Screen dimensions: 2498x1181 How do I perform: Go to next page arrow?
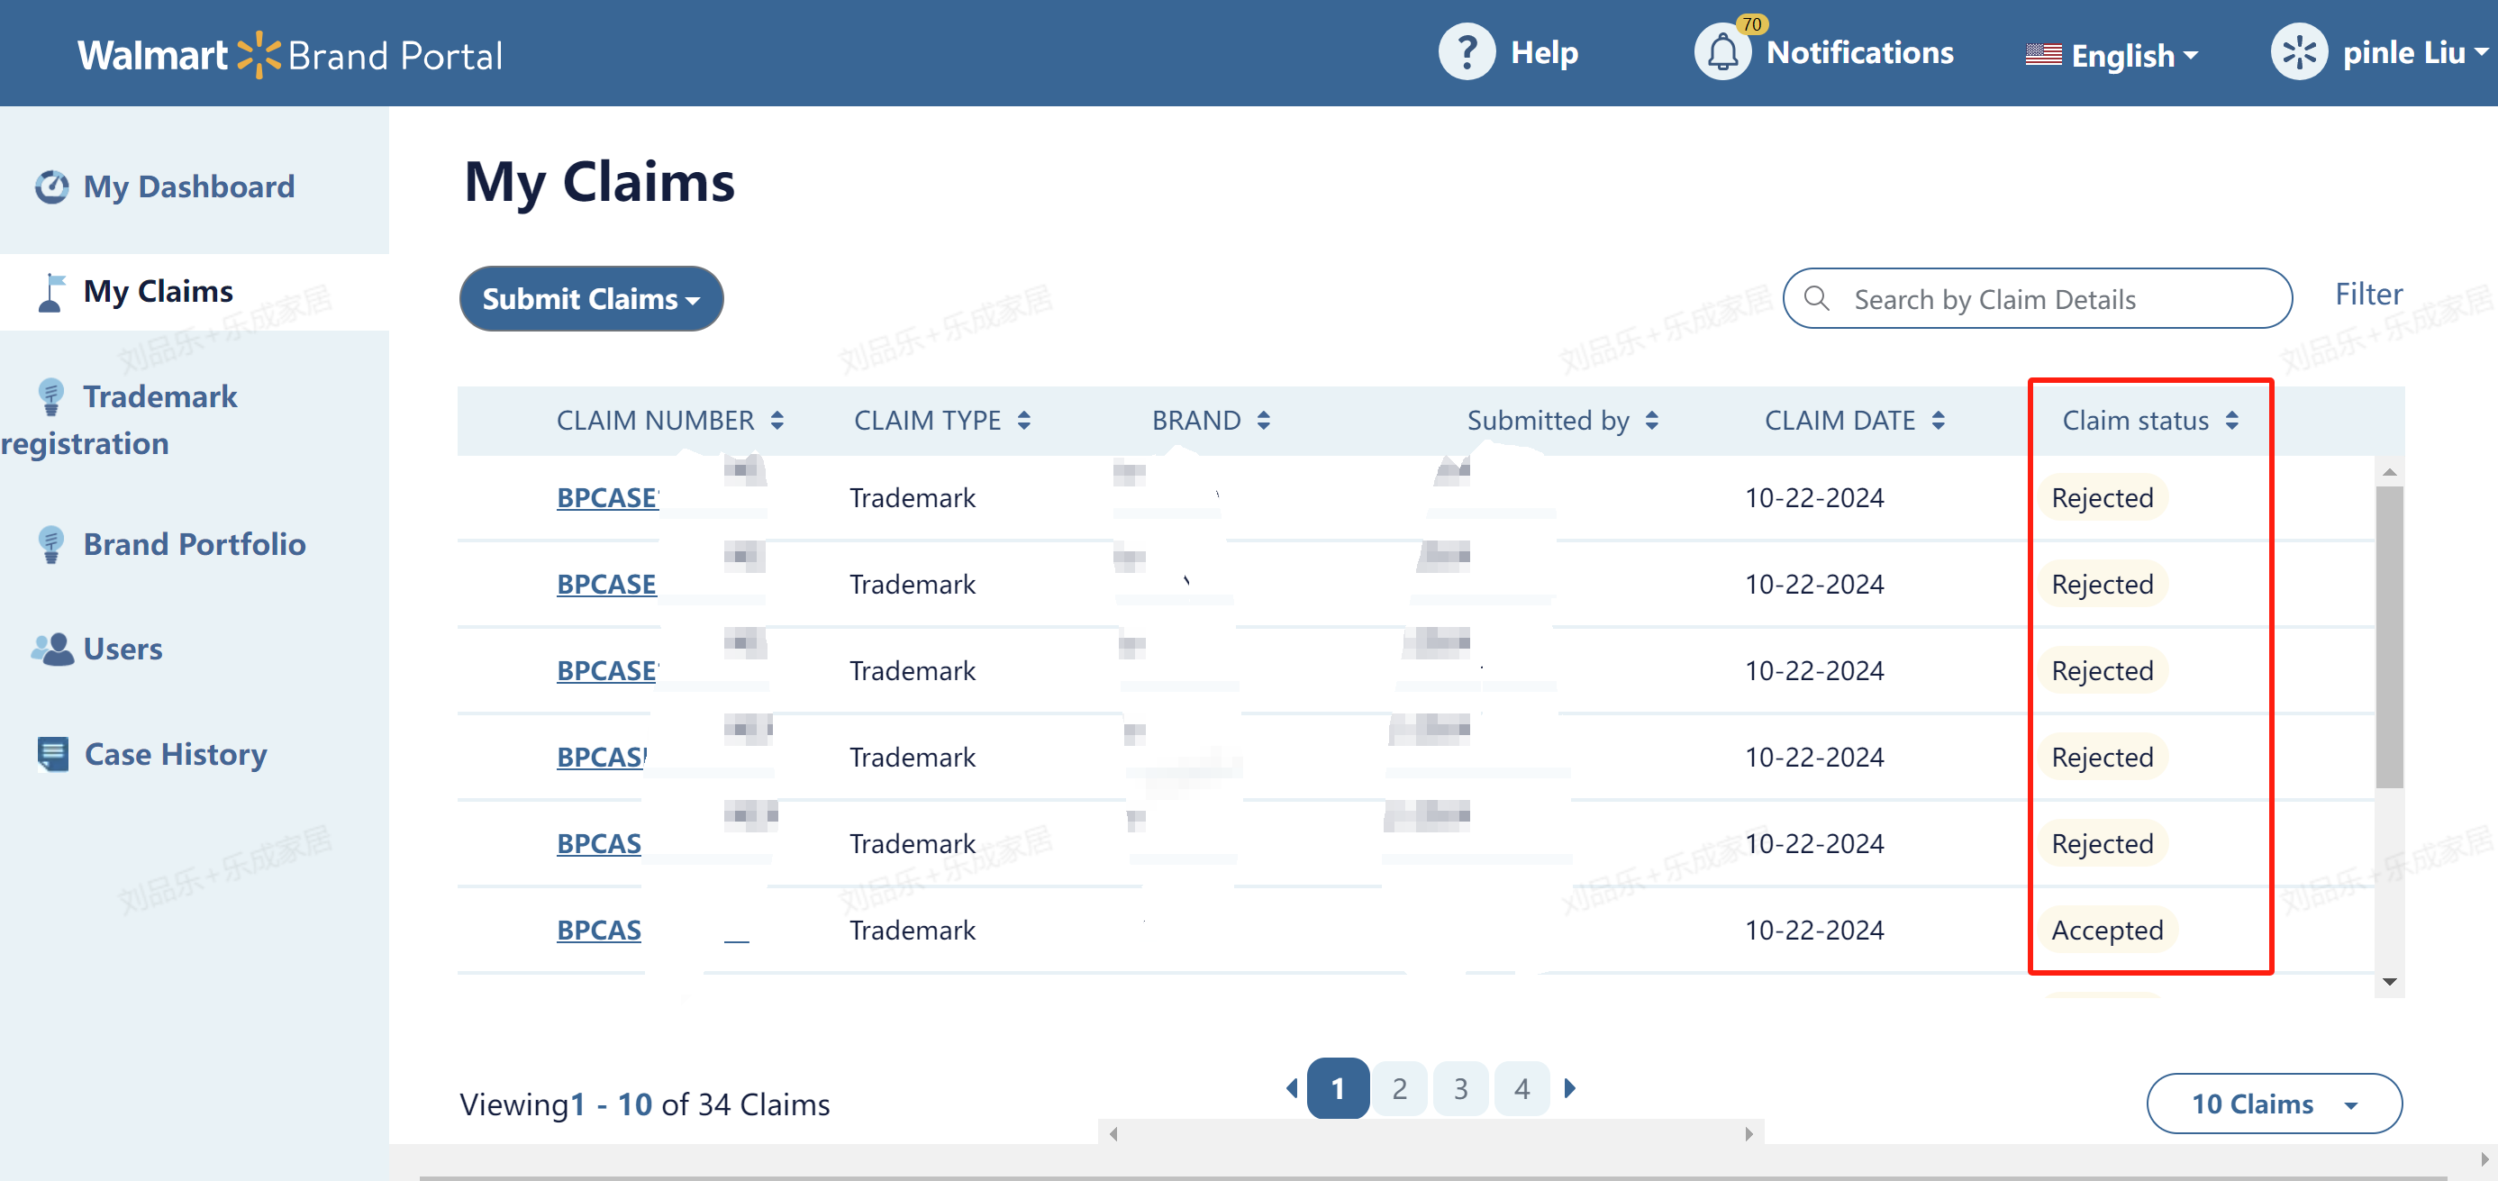pos(1570,1088)
